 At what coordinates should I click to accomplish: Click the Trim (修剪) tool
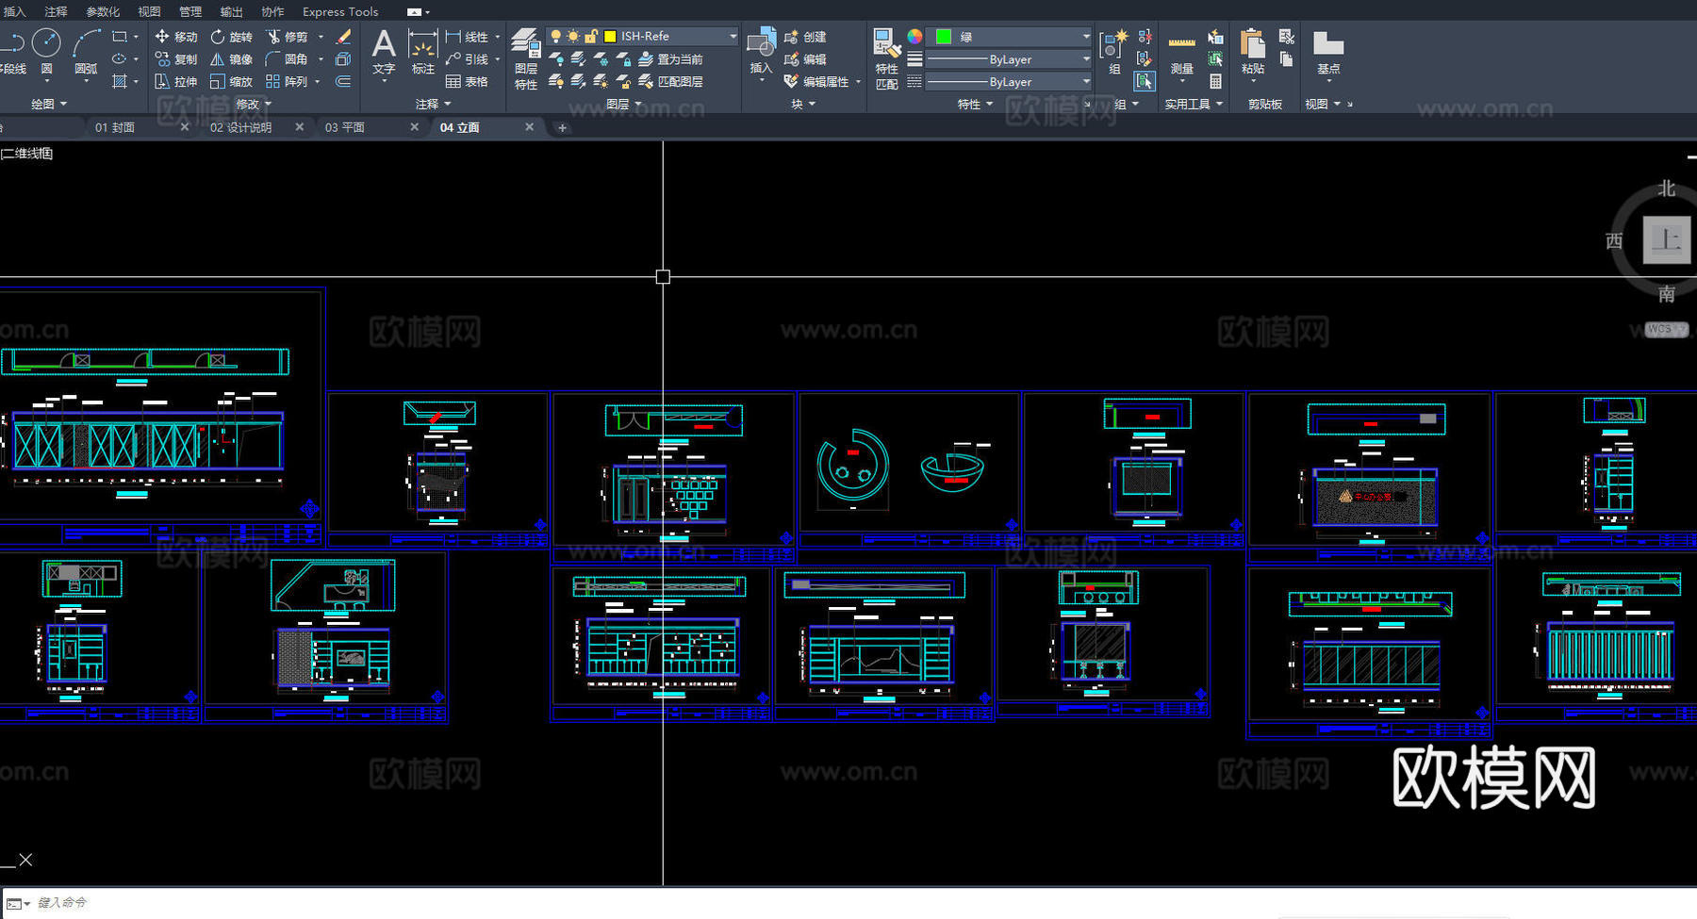[x=287, y=37]
